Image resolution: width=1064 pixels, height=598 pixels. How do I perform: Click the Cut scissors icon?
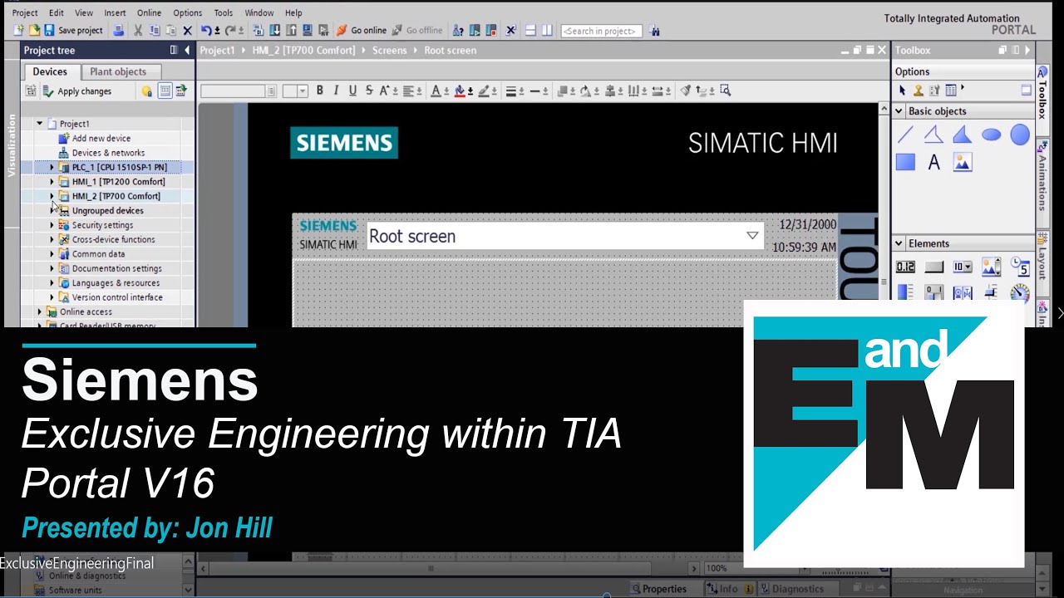[138, 31]
